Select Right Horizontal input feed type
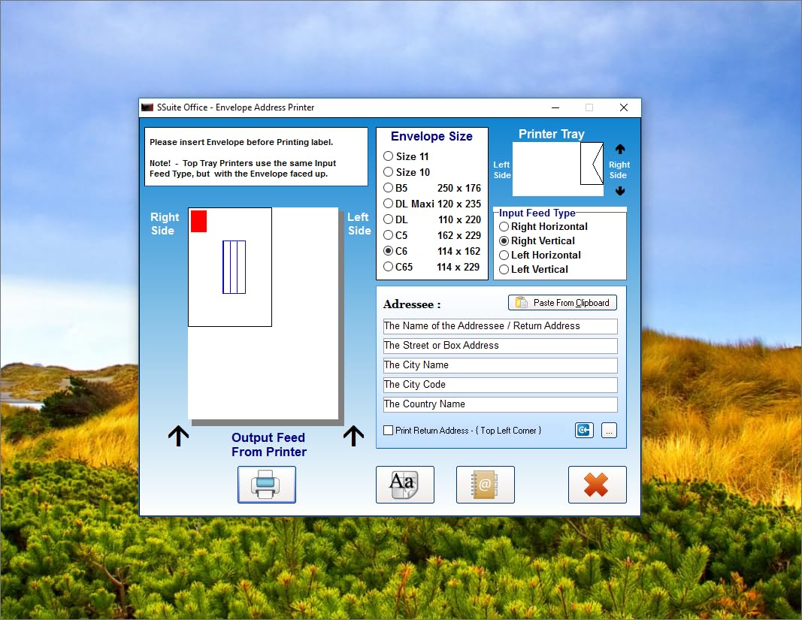 [504, 227]
